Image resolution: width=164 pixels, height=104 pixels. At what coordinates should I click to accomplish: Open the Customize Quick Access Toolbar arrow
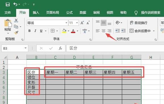(34, 5)
